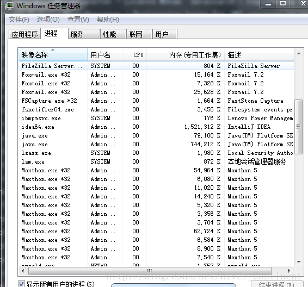This screenshot has width=308, height=287.
Task: Click the vertical scrollbar thumb
Action: click(299, 127)
